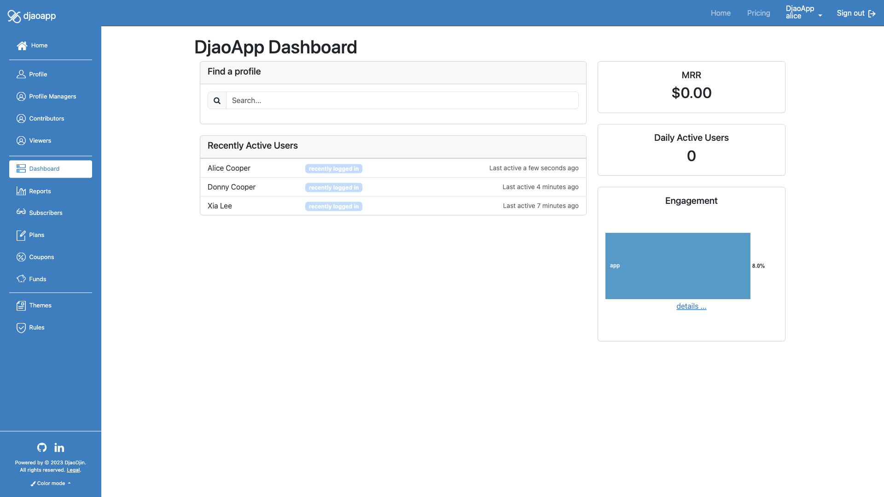Click the MRR $0.00 value
The height and width of the screenshot is (497, 884).
pos(691,93)
